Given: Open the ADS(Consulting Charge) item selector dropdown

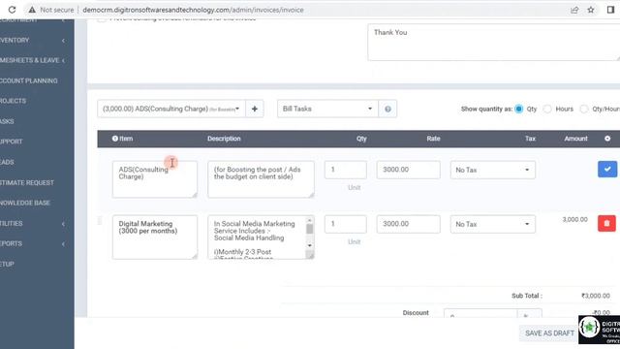Looking at the screenshot, I should [x=171, y=109].
